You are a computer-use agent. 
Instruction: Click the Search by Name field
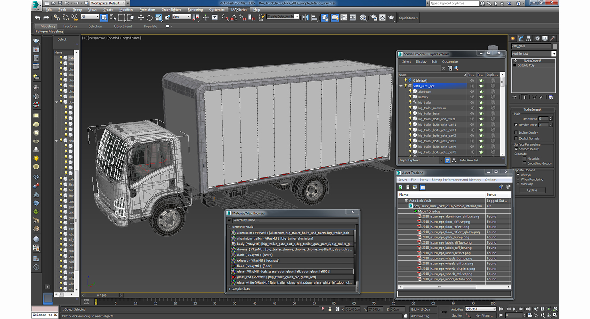point(295,220)
